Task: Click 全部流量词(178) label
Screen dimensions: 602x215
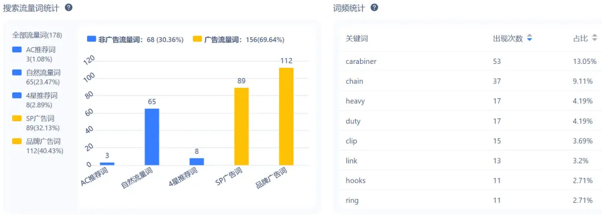Action: 37,35
